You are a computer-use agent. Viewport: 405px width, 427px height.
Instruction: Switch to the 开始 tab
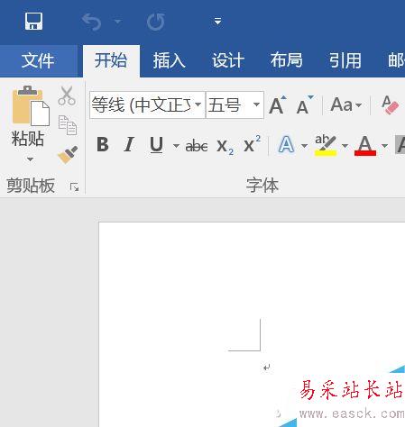(x=111, y=60)
